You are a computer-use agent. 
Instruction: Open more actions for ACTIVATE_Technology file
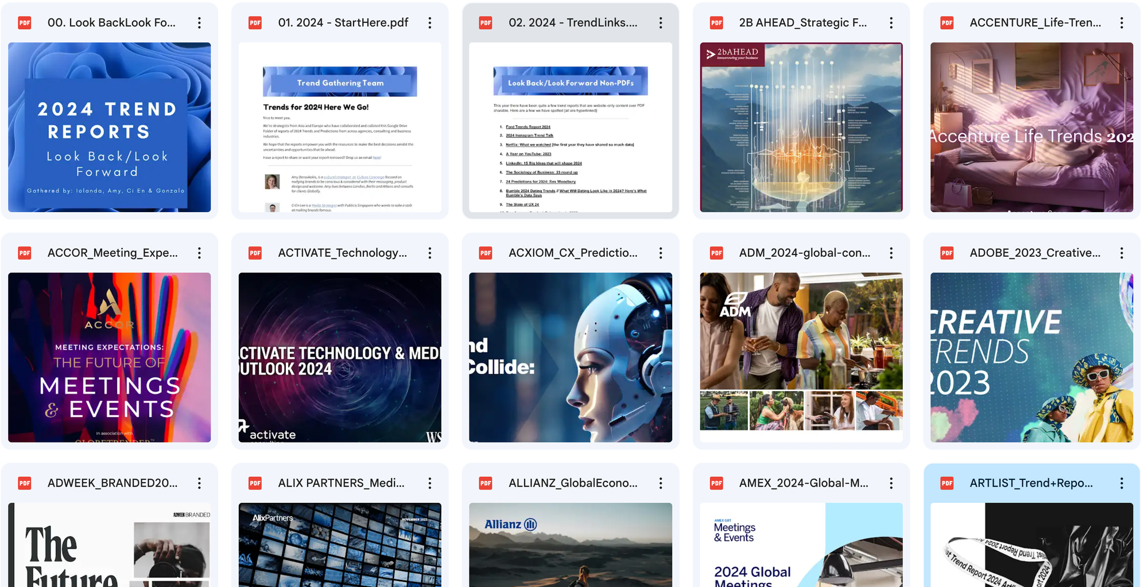coord(430,253)
